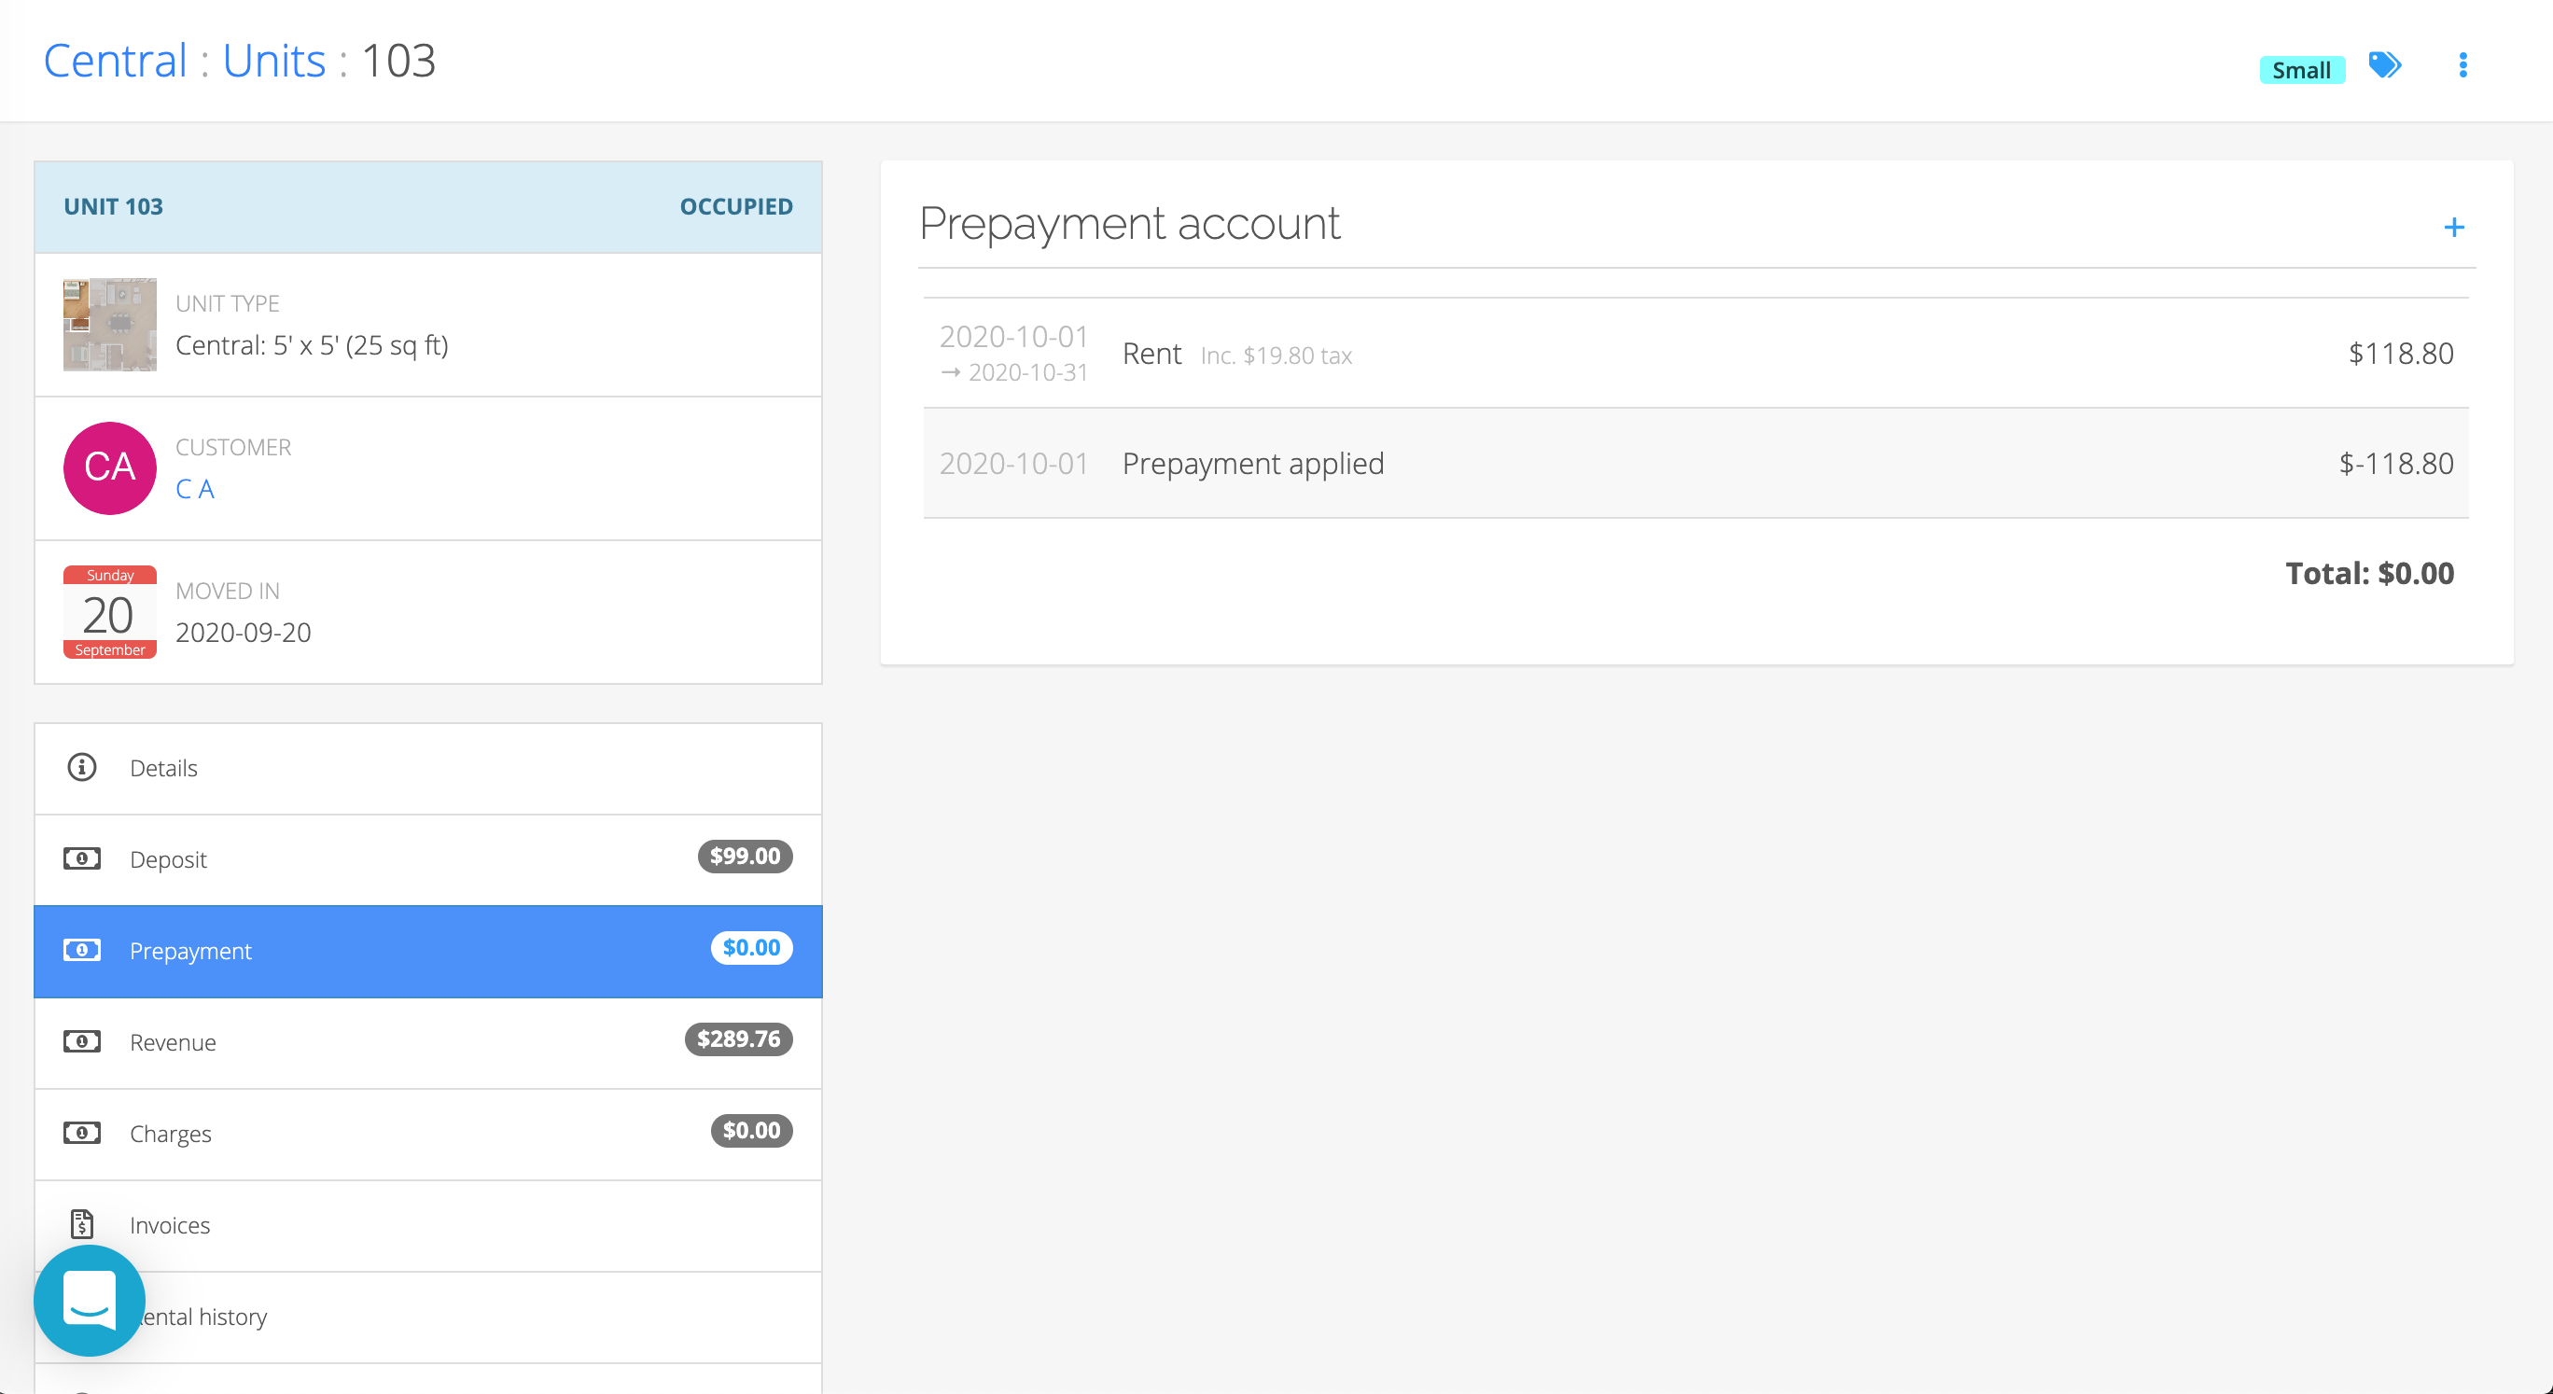
Task: Click the CA customer avatar
Action: pos(109,467)
